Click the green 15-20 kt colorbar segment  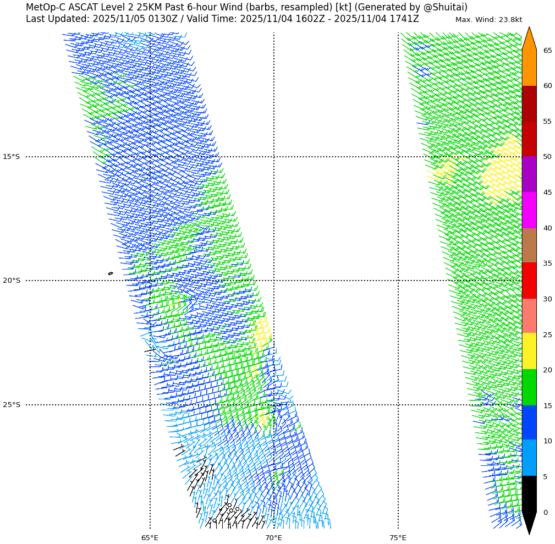click(529, 387)
